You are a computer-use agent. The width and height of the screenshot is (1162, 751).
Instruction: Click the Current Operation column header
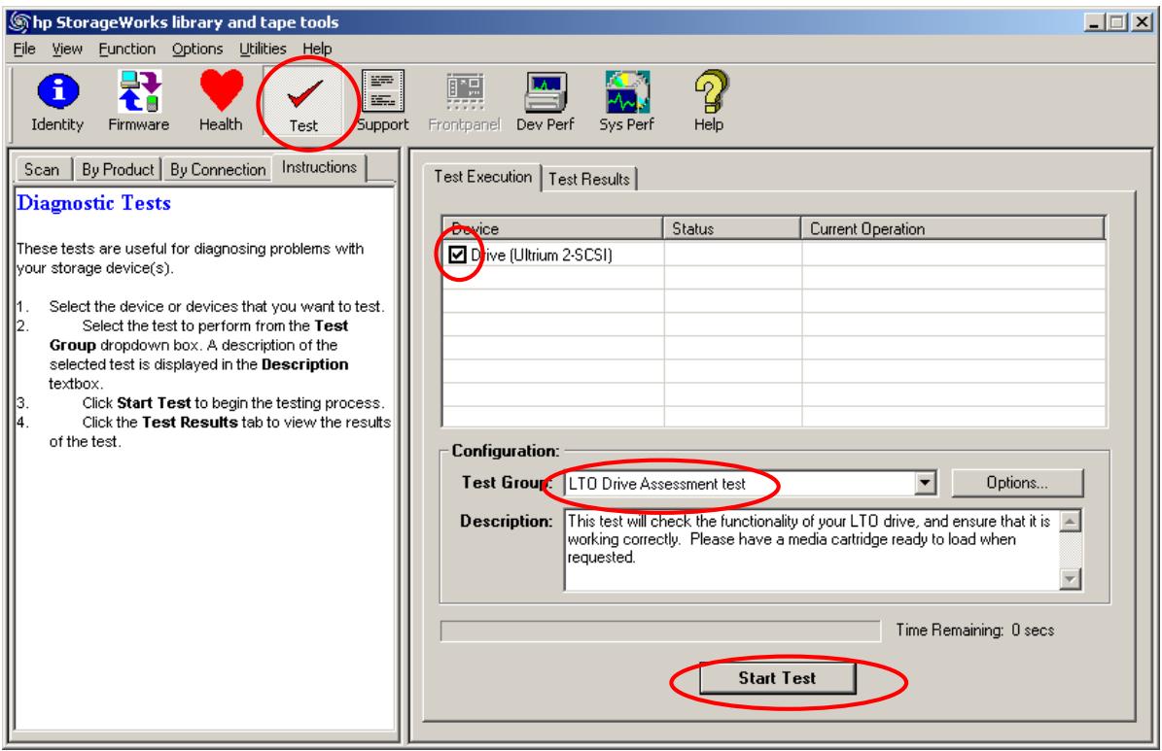[x=953, y=229]
